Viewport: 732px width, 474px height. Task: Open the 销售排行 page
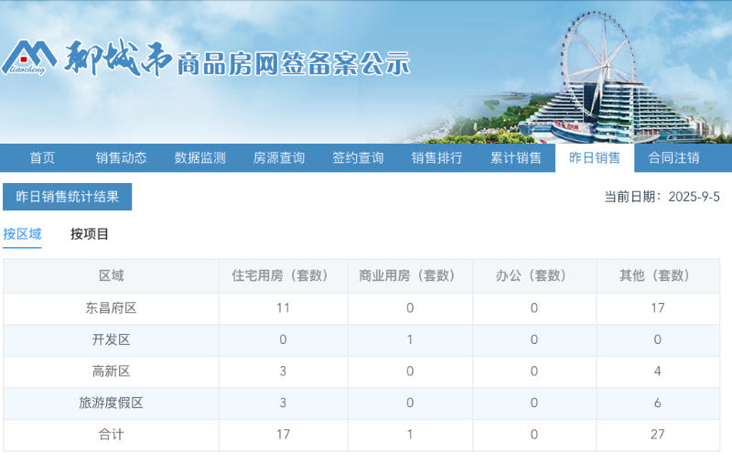(x=436, y=158)
